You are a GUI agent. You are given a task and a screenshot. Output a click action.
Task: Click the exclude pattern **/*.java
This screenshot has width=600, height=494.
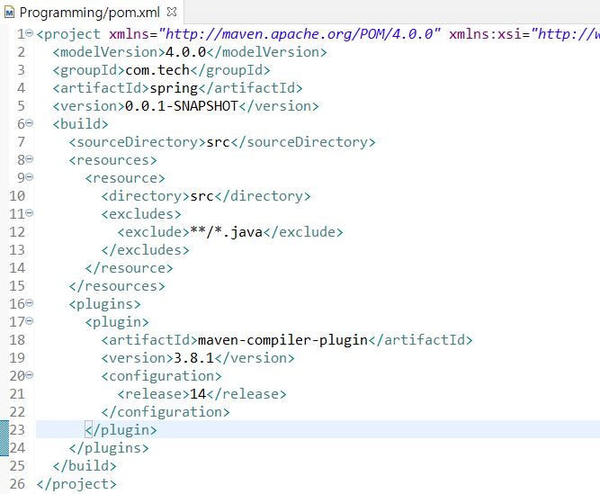[226, 232]
